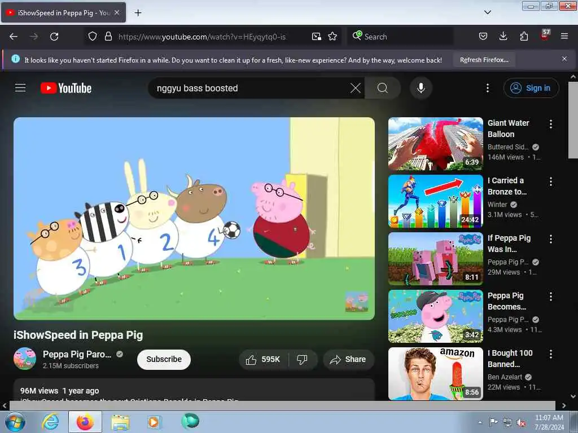Viewport: 578px width, 433px height.
Task: Click the page scroll down arrow
Action: click(573, 396)
